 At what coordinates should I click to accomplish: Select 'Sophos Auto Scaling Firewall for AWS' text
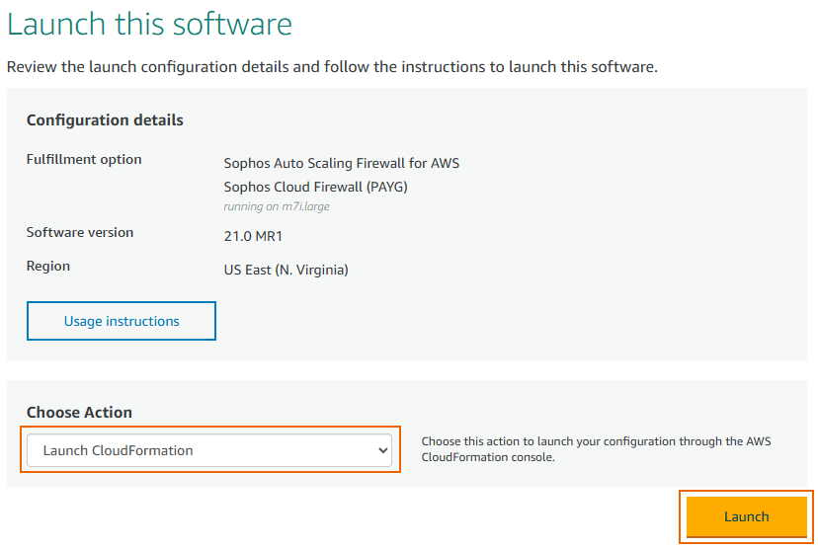point(341,163)
